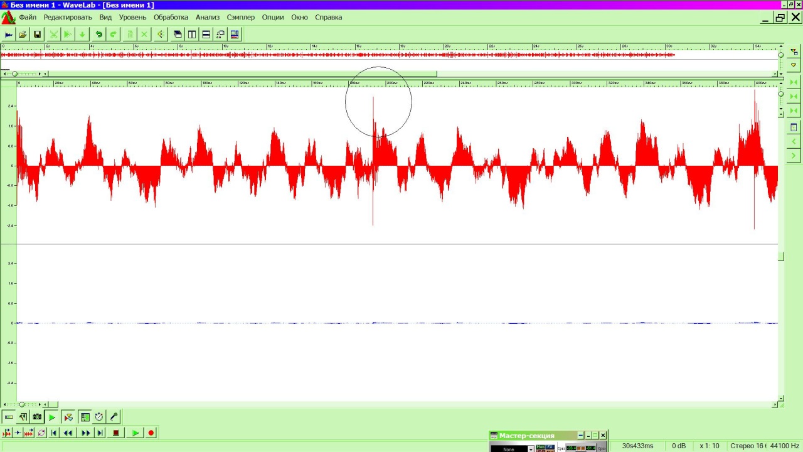Screen dimensions: 803x452
Task: Click the Open file folder icon
Action: pos(23,35)
